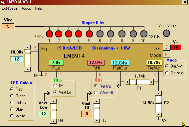Click LED indicator number 2
189x127 pixels.
59,34
